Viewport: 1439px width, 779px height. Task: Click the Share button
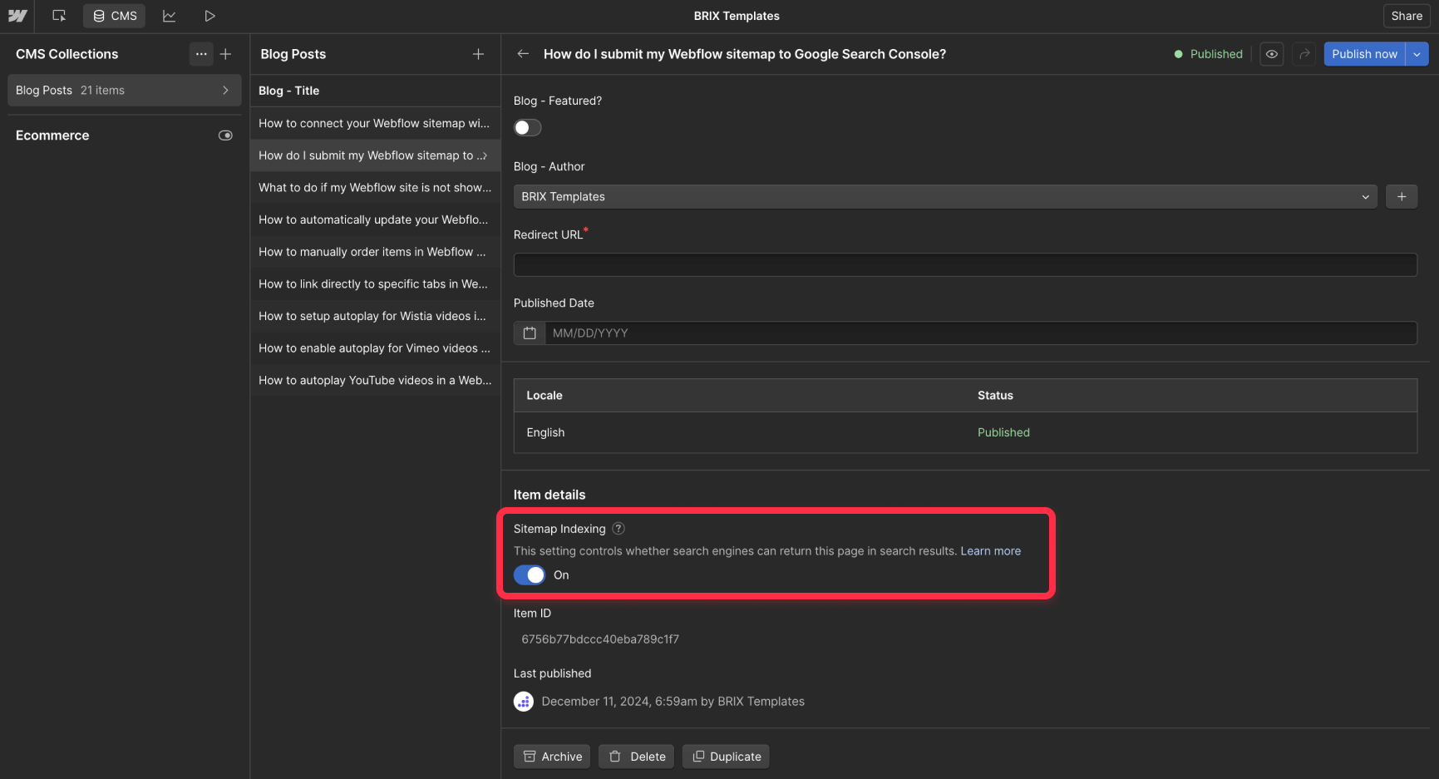click(x=1407, y=16)
